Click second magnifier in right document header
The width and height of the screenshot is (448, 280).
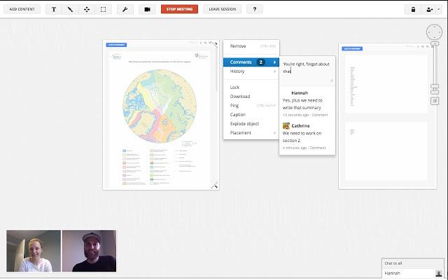(428, 47)
